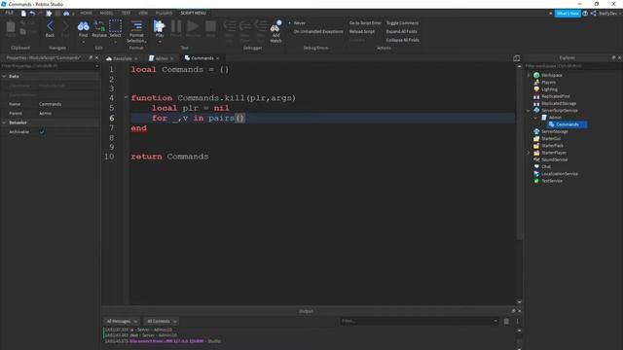Select StarterPack in Explorer
Image resolution: width=623 pixels, height=350 pixels.
tap(552, 146)
